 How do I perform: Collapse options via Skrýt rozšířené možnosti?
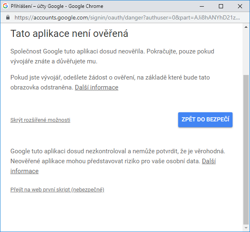coord(40,120)
